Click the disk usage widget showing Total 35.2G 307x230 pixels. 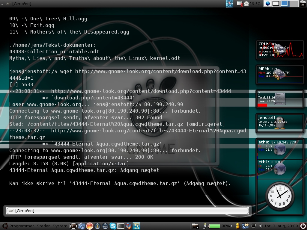coord(280,99)
